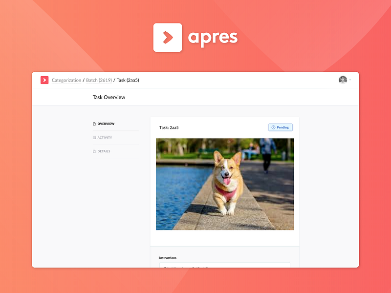
Task: Click the Overview document icon
Action: tap(94, 124)
